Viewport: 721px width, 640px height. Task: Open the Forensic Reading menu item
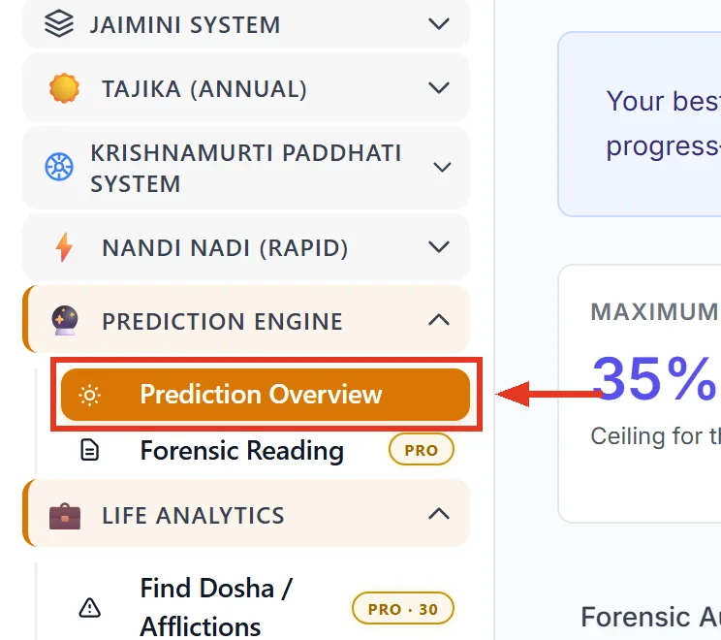click(x=242, y=450)
